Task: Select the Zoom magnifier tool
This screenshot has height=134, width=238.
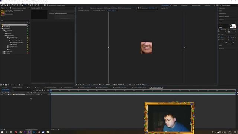Action: (x=10, y=5)
